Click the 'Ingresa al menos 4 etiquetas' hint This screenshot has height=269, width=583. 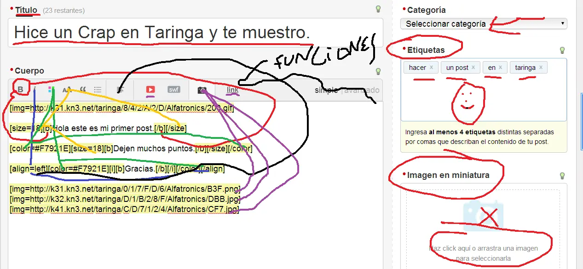pyautogui.click(x=479, y=137)
